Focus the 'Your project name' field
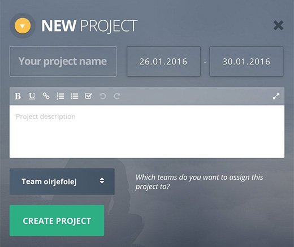This screenshot has width=294, height=247. click(63, 62)
